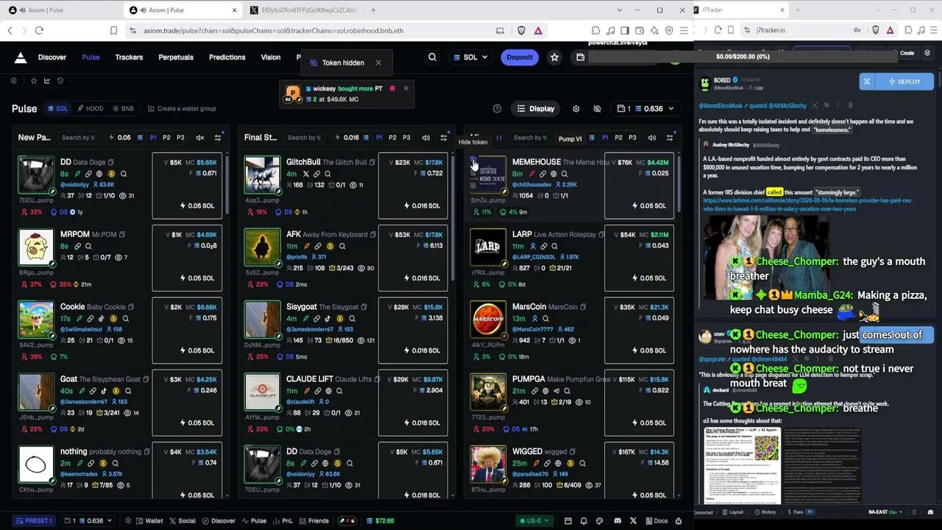This screenshot has height=530, width=942.
Task: Open the MEMEHOUSE token thumbnail
Action: pyautogui.click(x=488, y=176)
